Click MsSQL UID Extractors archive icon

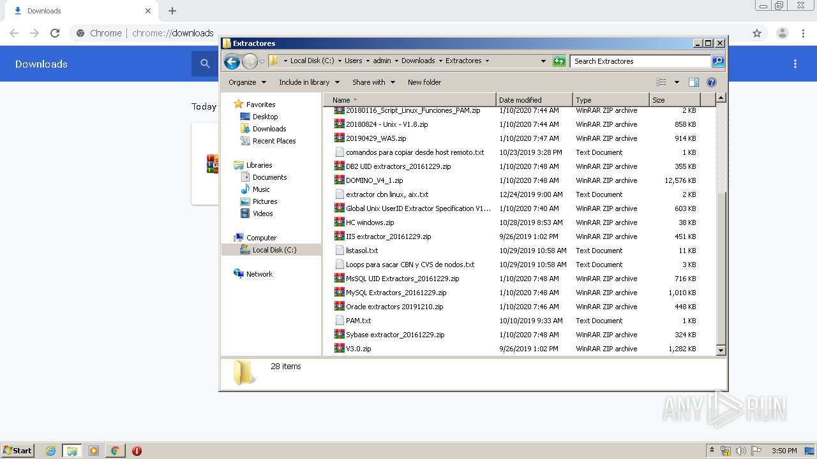click(340, 278)
